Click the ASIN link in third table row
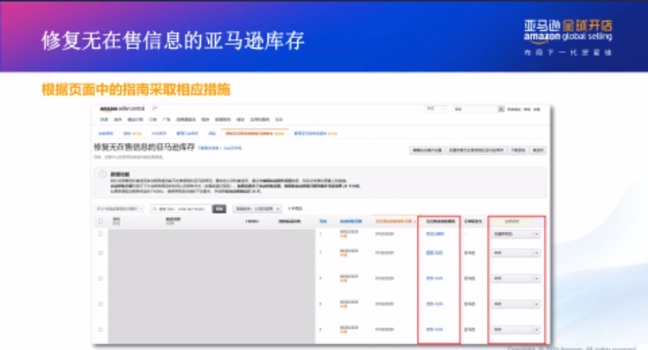The image size is (648, 350). click(x=434, y=279)
